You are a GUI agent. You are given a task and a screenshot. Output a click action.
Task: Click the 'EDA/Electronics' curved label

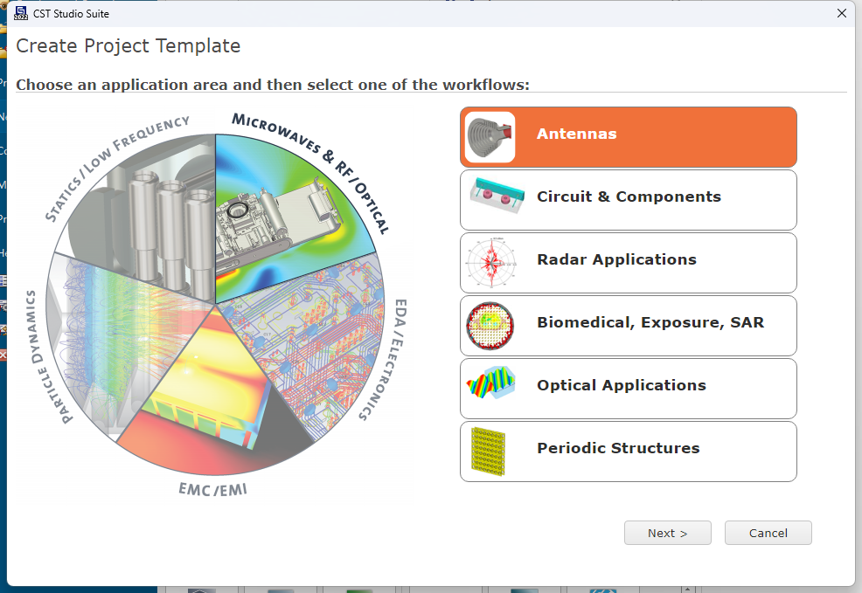(383, 360)
